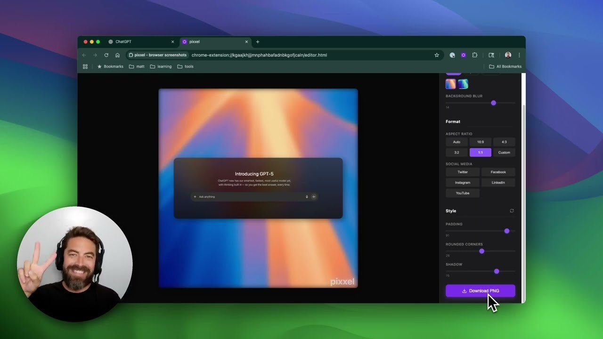Go to the browser home page
The image size is (603, 339).
(118, 55)
